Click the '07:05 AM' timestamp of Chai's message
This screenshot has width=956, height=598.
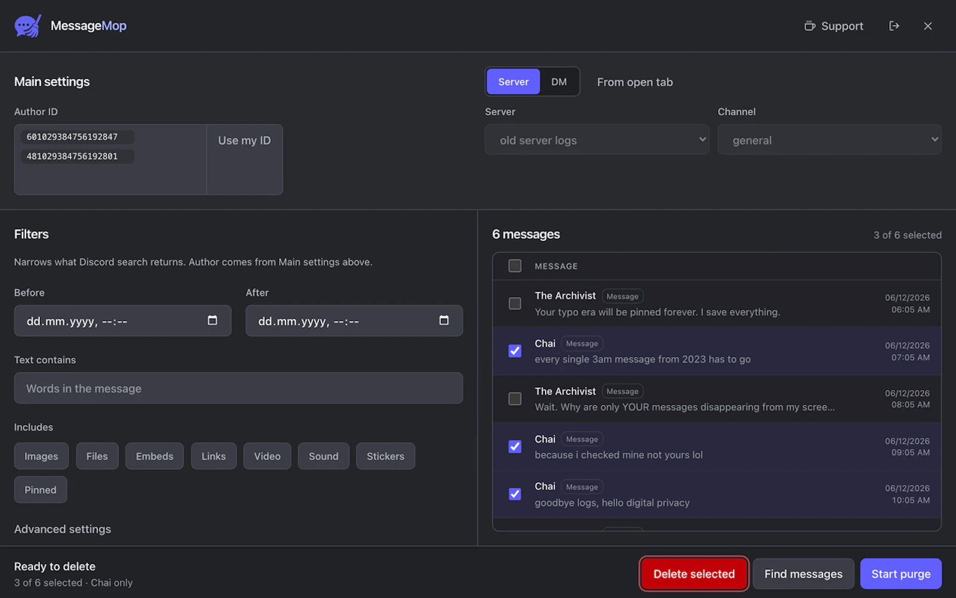click(910, 358)
